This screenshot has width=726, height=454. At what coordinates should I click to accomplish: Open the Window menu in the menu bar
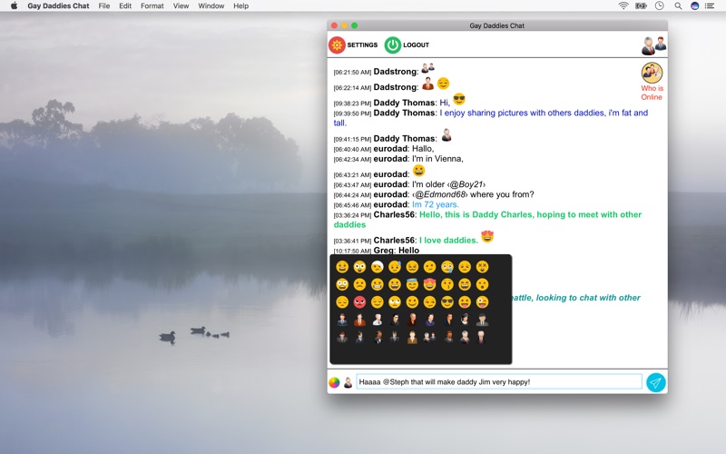211,5
